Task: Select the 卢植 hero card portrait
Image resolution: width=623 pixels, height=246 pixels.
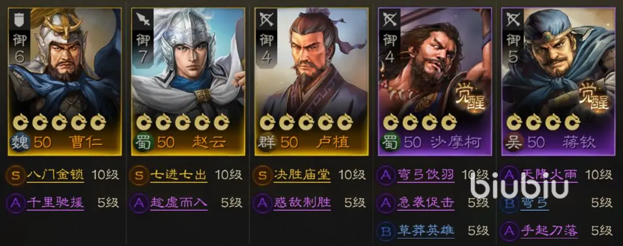Action: tap(311, 81)
